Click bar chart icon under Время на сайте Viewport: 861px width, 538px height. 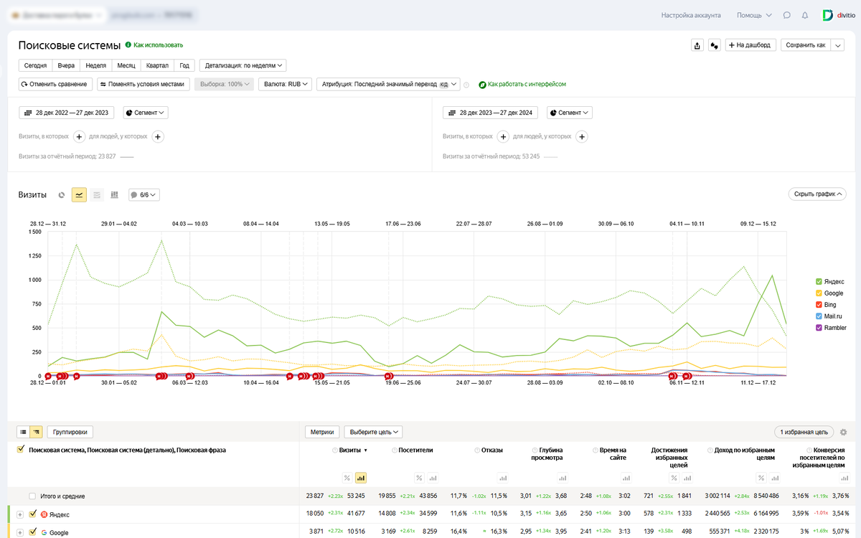coord(626,478)
